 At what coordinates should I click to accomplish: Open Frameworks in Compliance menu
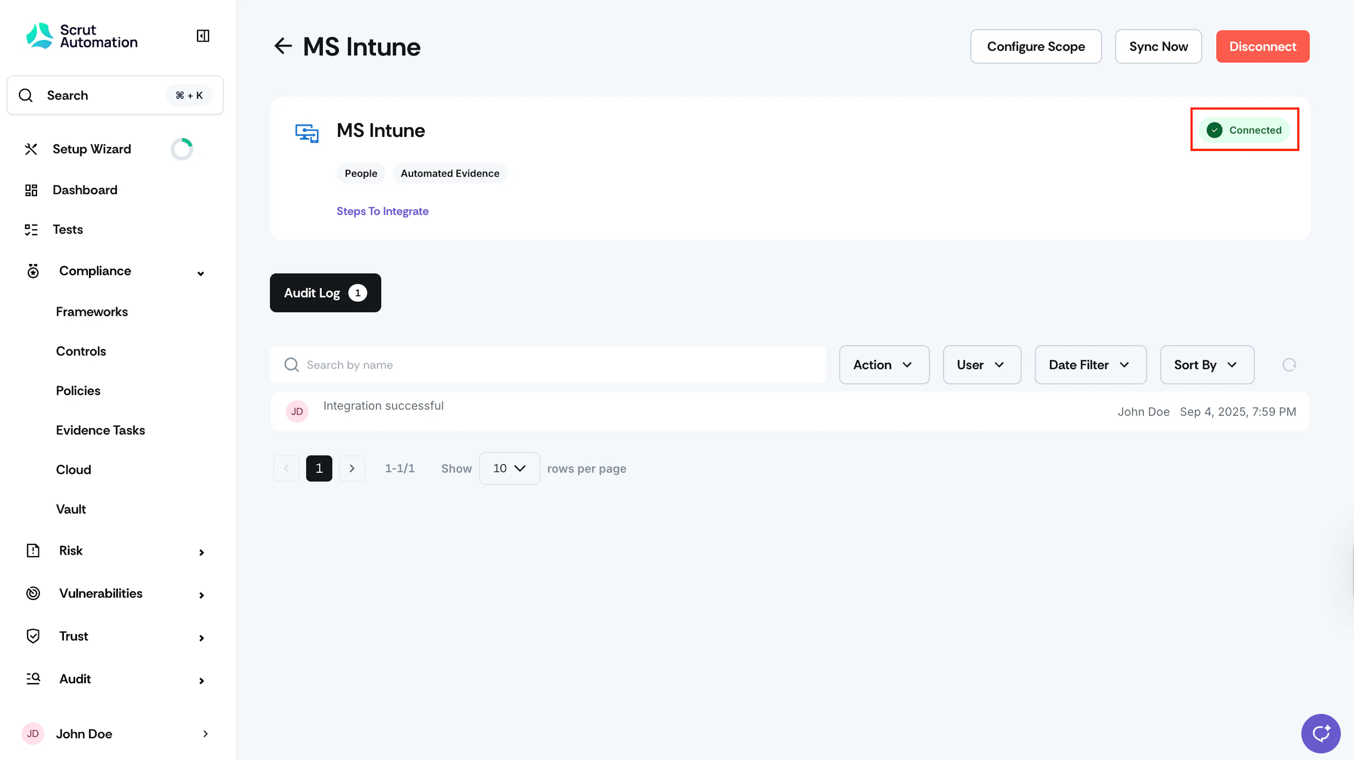point(92,312)
